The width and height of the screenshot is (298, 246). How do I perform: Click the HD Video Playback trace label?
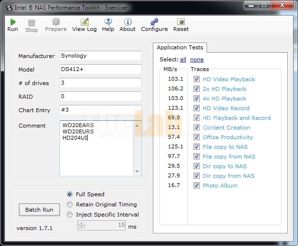tap(229, 79)
